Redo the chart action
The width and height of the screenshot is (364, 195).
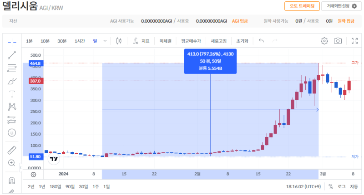[275, 41]
